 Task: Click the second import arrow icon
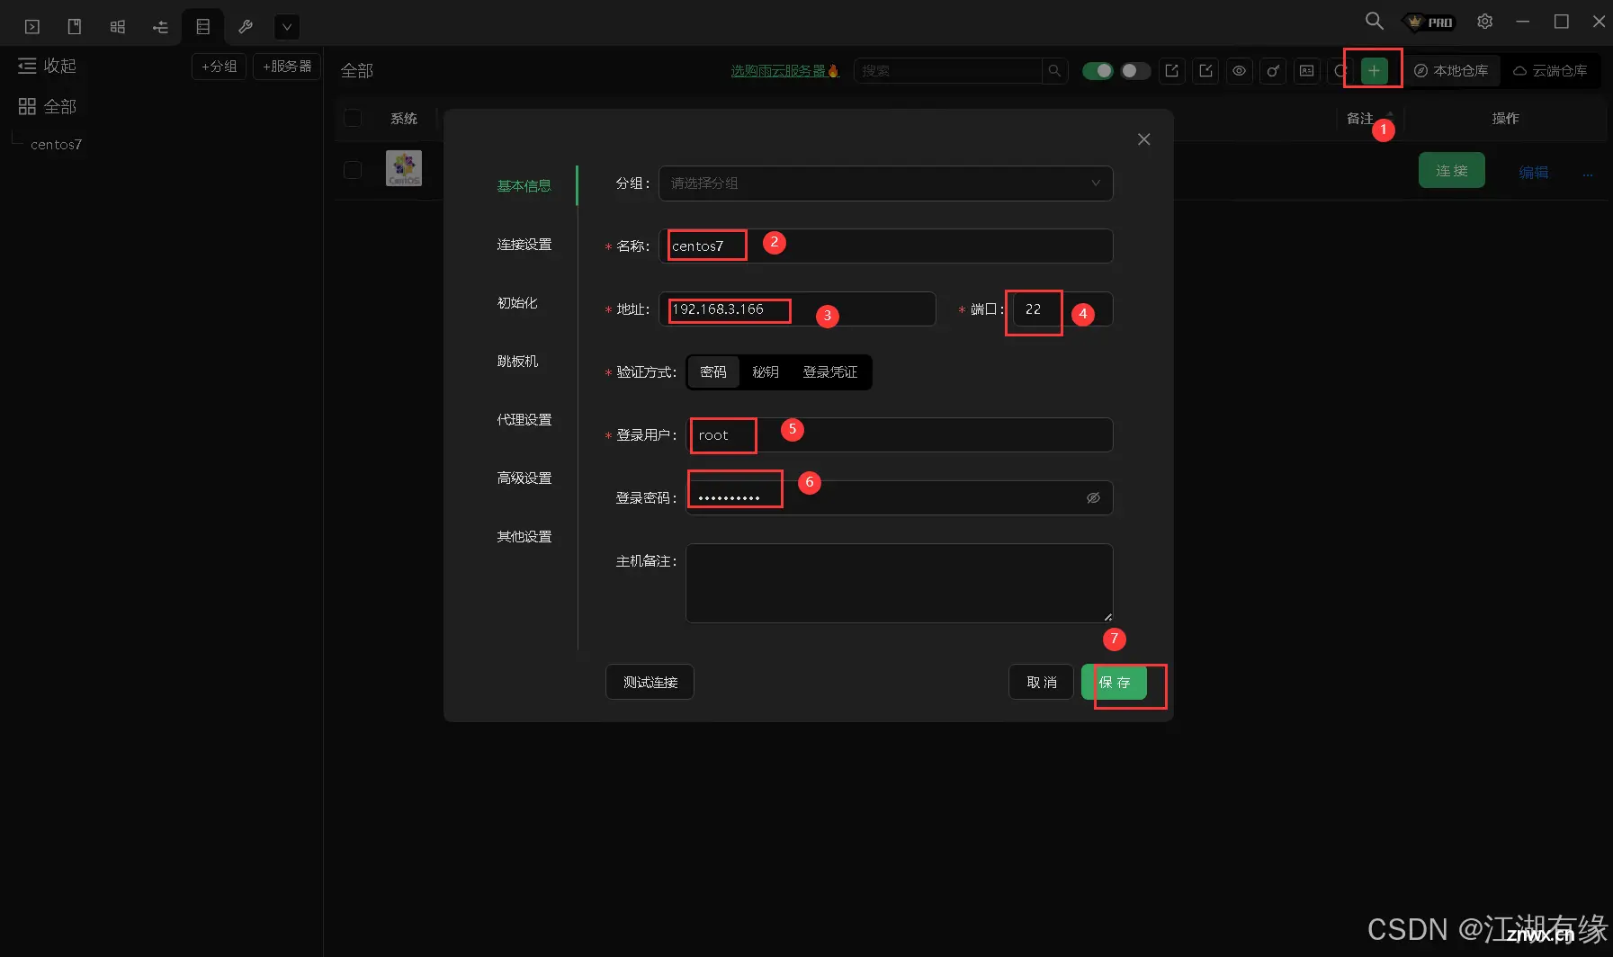1205,70
